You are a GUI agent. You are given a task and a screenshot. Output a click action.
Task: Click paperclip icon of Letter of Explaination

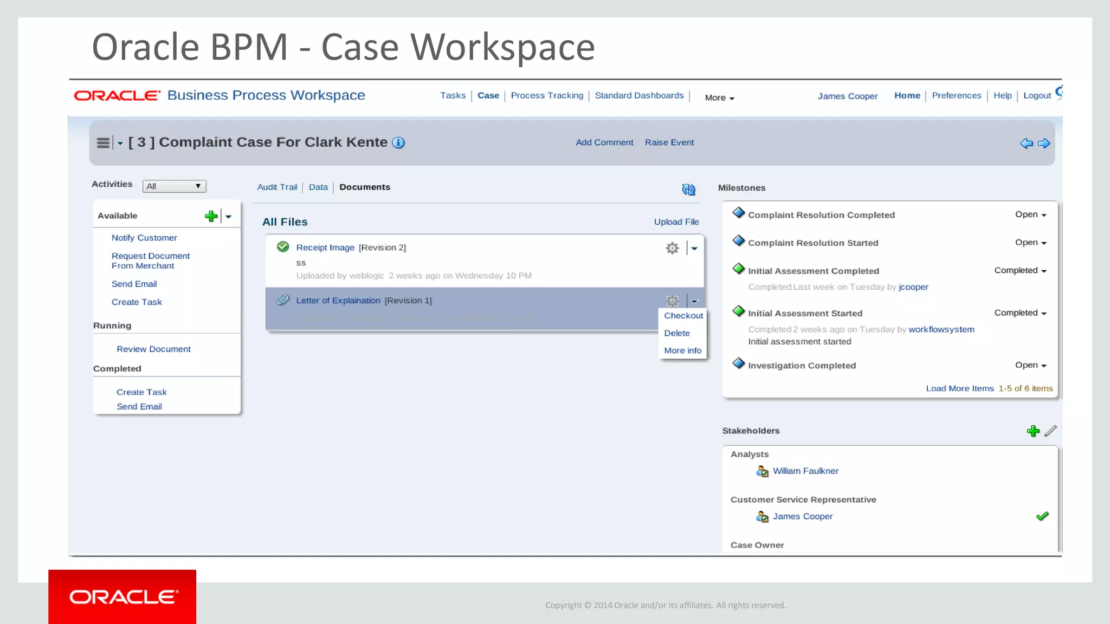tap(283, 300)
